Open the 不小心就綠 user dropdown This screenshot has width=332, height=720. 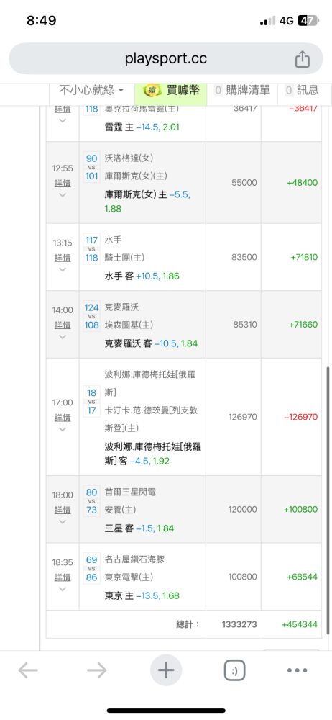tap(91, 90)
